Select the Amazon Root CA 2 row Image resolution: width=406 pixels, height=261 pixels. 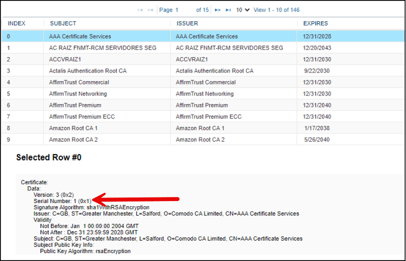pyautogui.click(x=203, y=140)
